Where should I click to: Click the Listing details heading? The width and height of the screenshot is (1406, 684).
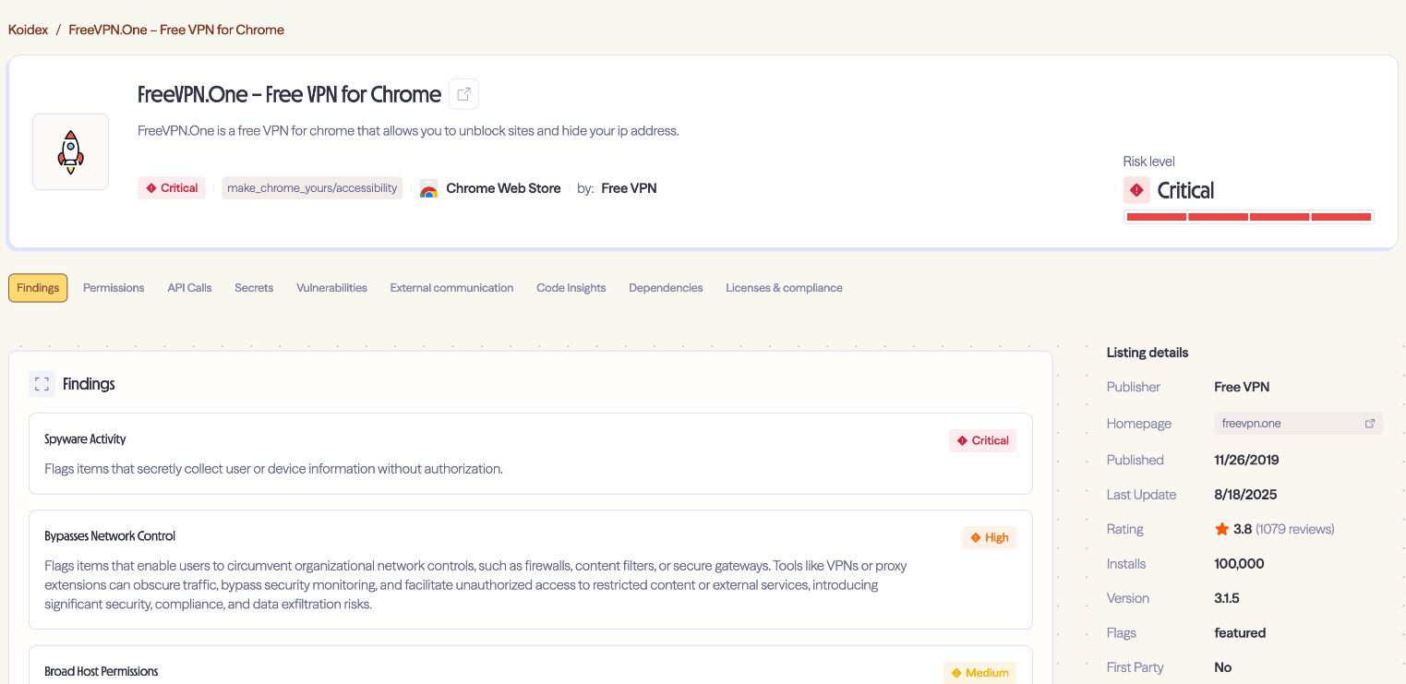(1148, 353)
